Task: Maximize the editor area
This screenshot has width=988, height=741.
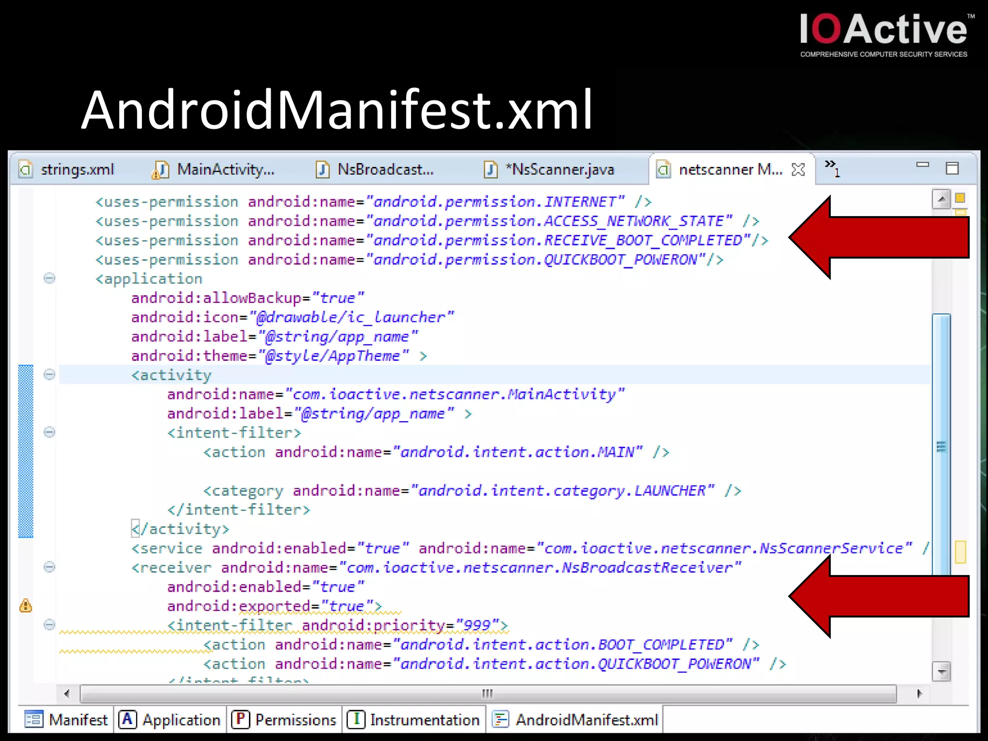Action: (x=952, y=168)
